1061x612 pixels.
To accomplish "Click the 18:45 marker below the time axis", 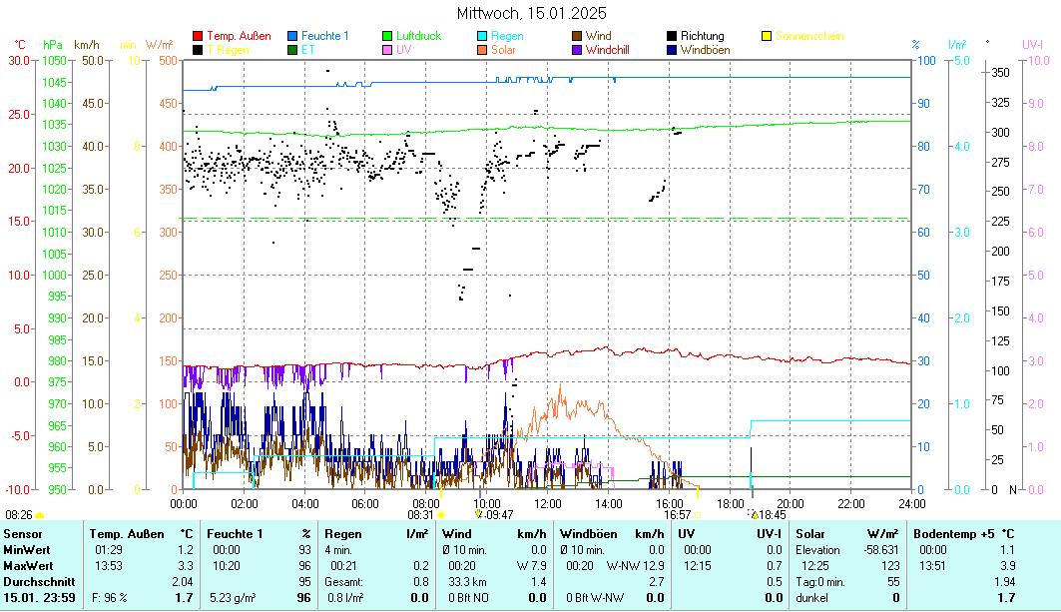I will tap(769, 514).
